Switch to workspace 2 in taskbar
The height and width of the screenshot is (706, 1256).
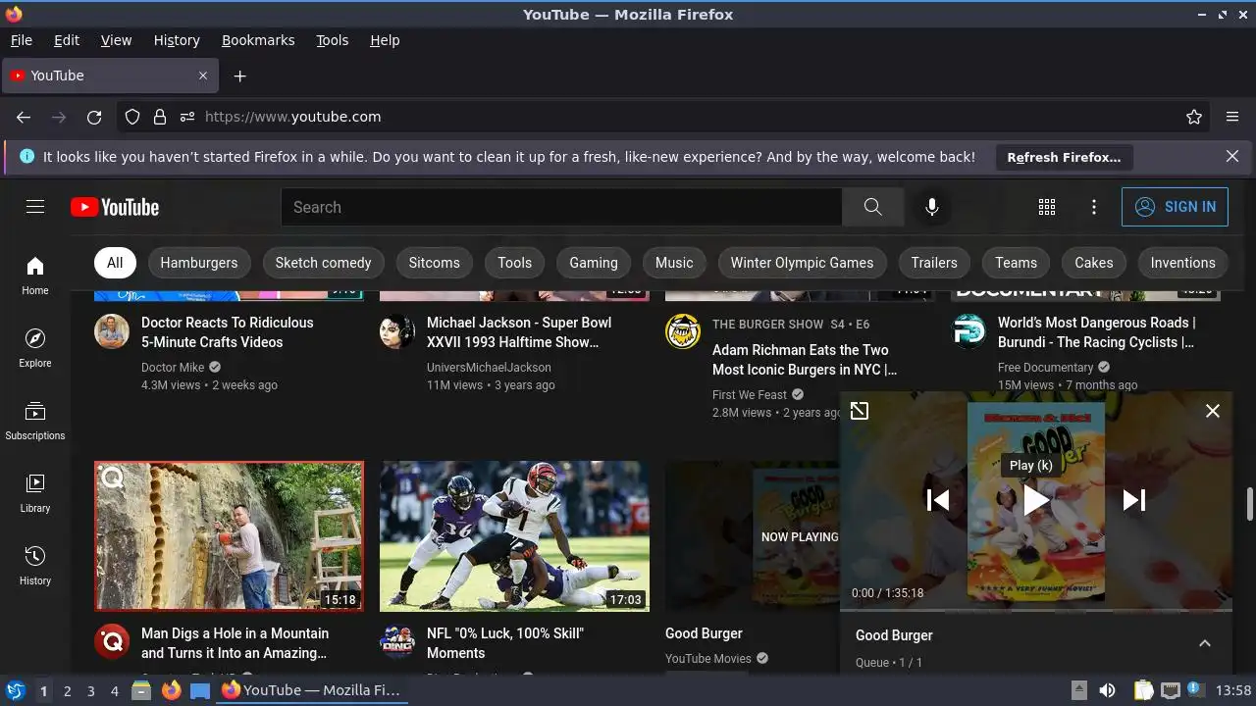[x=67, y=691]
